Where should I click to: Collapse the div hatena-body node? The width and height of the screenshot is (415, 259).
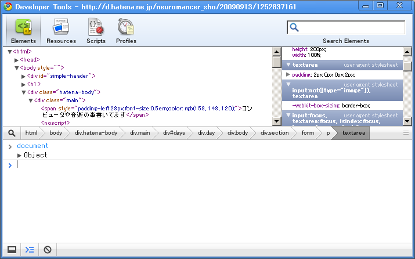24,92
